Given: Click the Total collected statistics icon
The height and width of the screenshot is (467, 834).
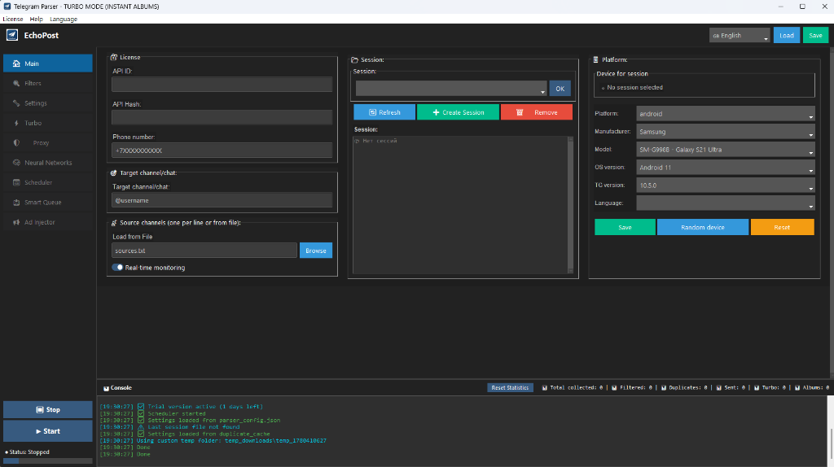Looking at the screenshot, I should point(545,388).
